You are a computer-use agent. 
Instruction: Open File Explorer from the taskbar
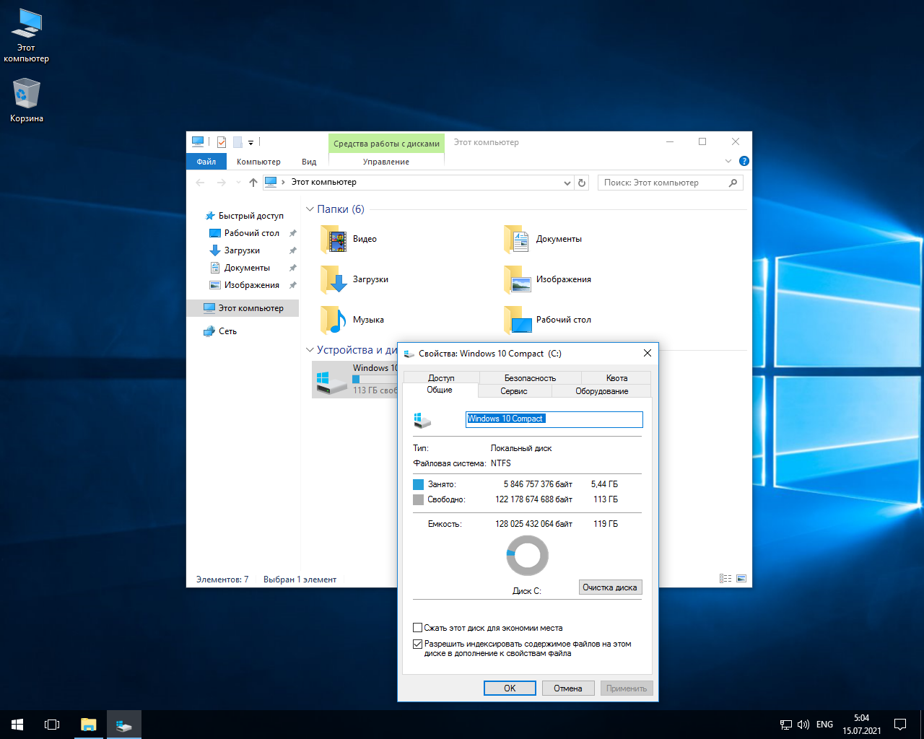pos(88,725)
